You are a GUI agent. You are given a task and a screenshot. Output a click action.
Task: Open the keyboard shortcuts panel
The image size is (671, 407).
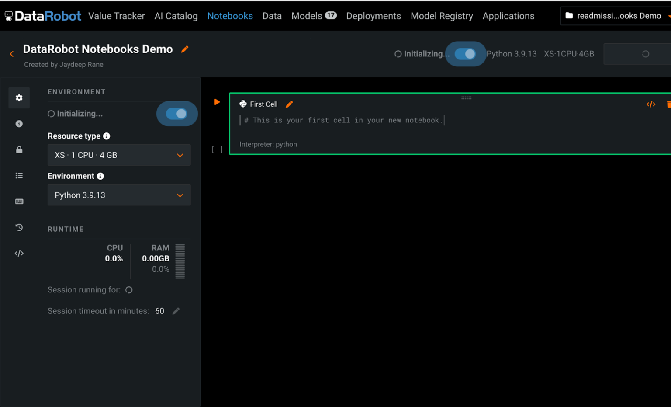pos(19,201)
